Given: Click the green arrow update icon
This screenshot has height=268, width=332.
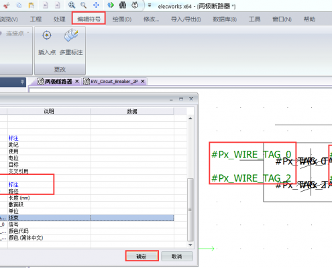Looking at the screenshot, I should pos(111,5).
